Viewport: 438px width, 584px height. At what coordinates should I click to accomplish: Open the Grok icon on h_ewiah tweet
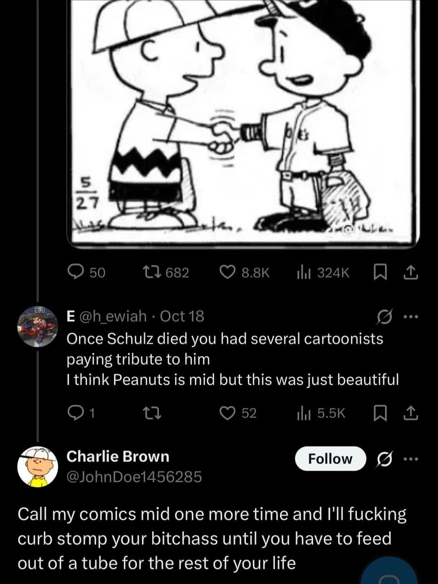click(382, 316)
